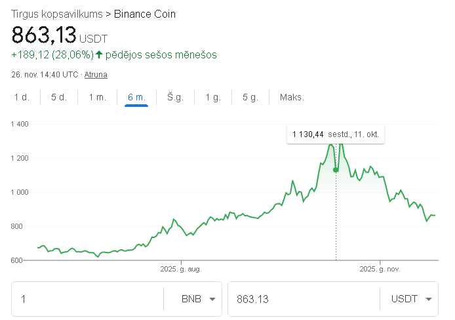Switch to the 5 d. range tab
Screen dimensions: 455x320
point(59,98)
